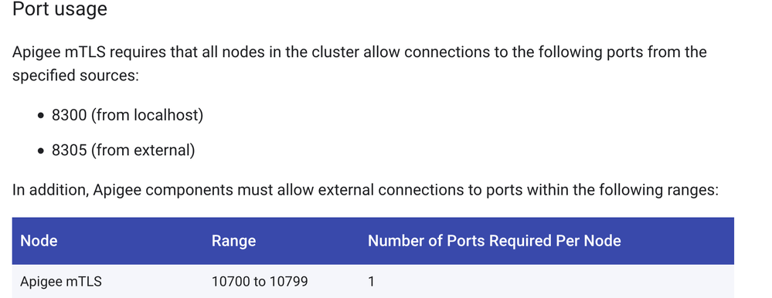Image resolution: width=772 pixels, height=298 pixels.
Task: Click "In addition" at the paragraph start
Action: (x=49, y=191)
